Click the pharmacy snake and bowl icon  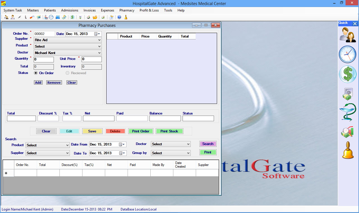(348, 112)
